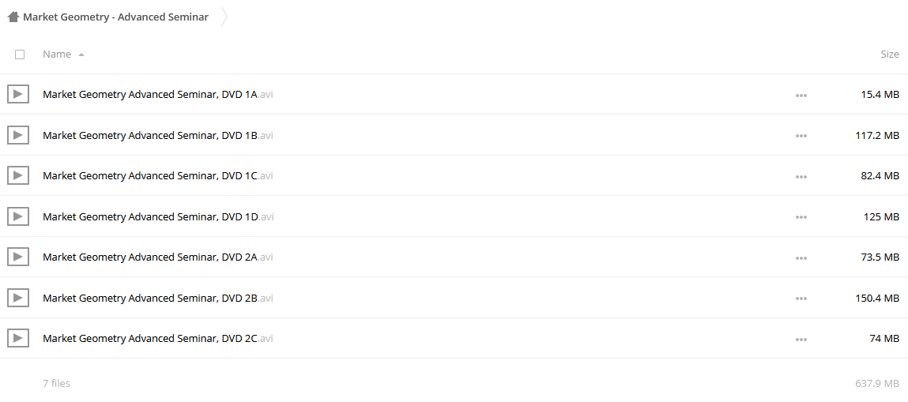908x402 pixels.
Task: Open Market Geometry Advanced Seminar, DVD 1D.avi
Action: click(158, 217)
